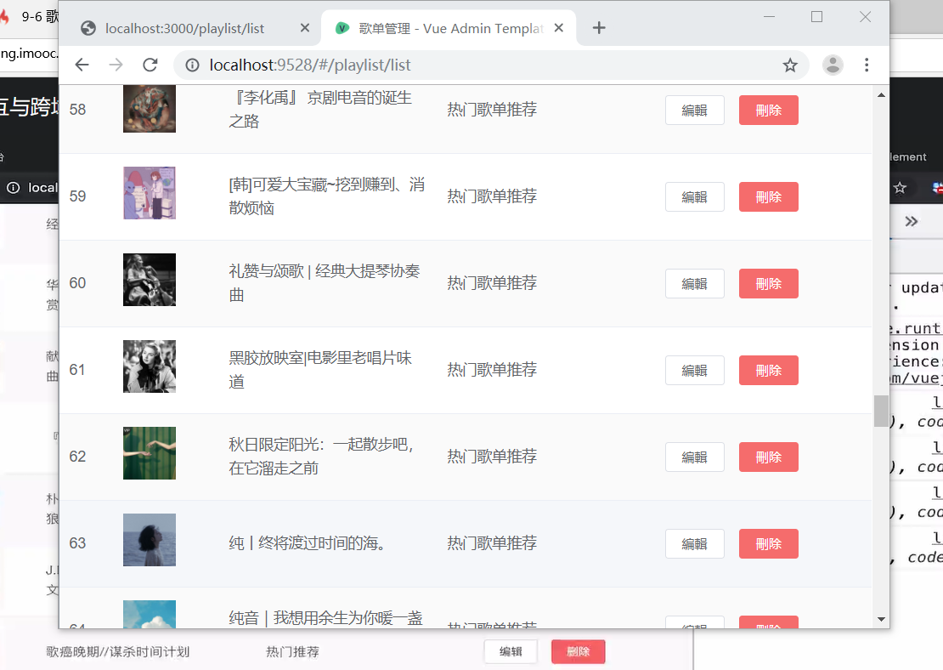Edit playlist row 62

(695, 457)
